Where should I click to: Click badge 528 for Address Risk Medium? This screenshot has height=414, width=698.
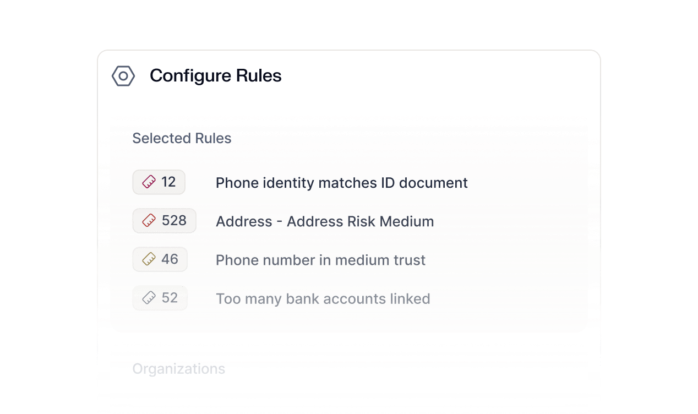point(164,220)
